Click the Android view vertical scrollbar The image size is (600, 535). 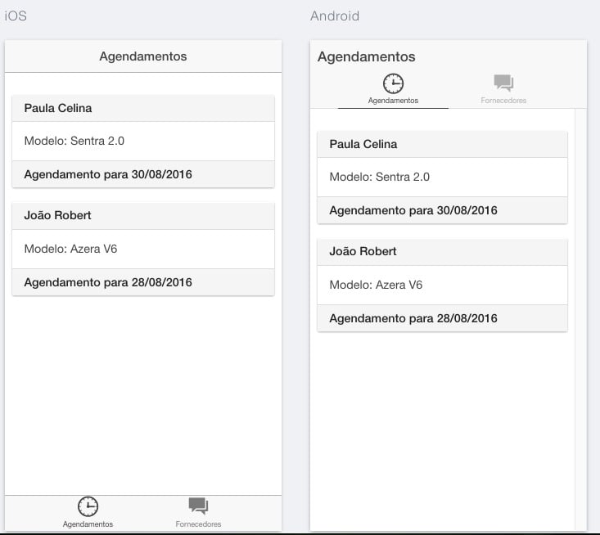(581, 320)
